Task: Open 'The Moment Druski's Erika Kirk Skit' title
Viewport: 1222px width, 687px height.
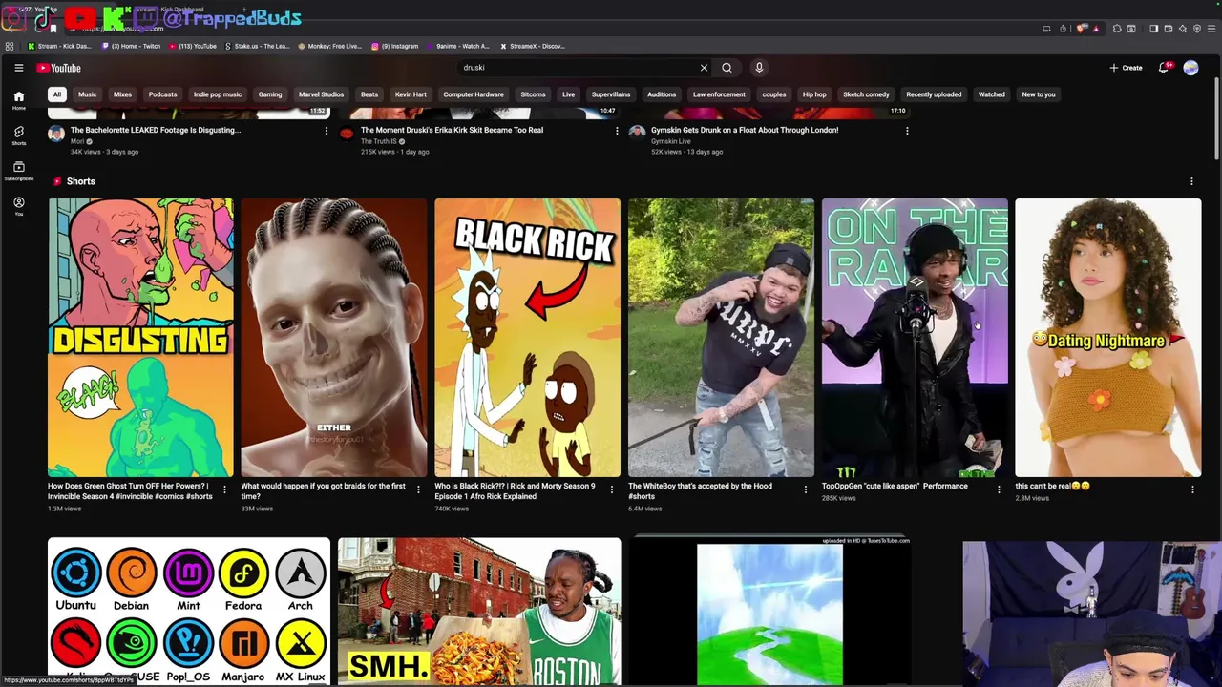Action: point(452,130)
